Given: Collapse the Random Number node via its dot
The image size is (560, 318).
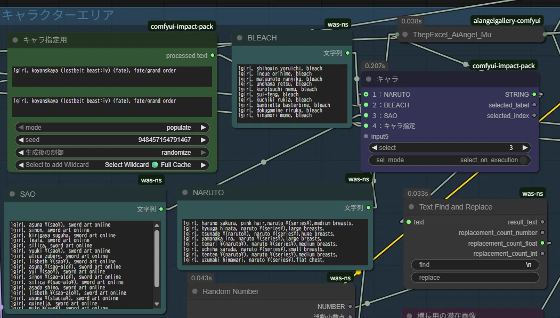Looking at the screenshot, I should (194, 291).
